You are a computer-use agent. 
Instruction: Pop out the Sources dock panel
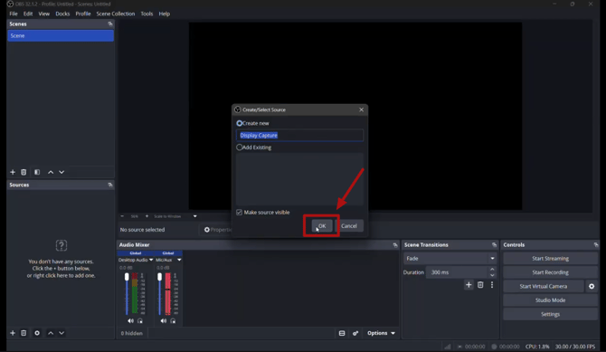[110, 185]
